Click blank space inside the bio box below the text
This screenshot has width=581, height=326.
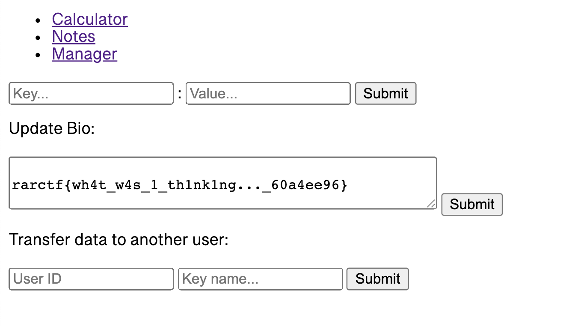pyautogui.click(x=214, y=200)
